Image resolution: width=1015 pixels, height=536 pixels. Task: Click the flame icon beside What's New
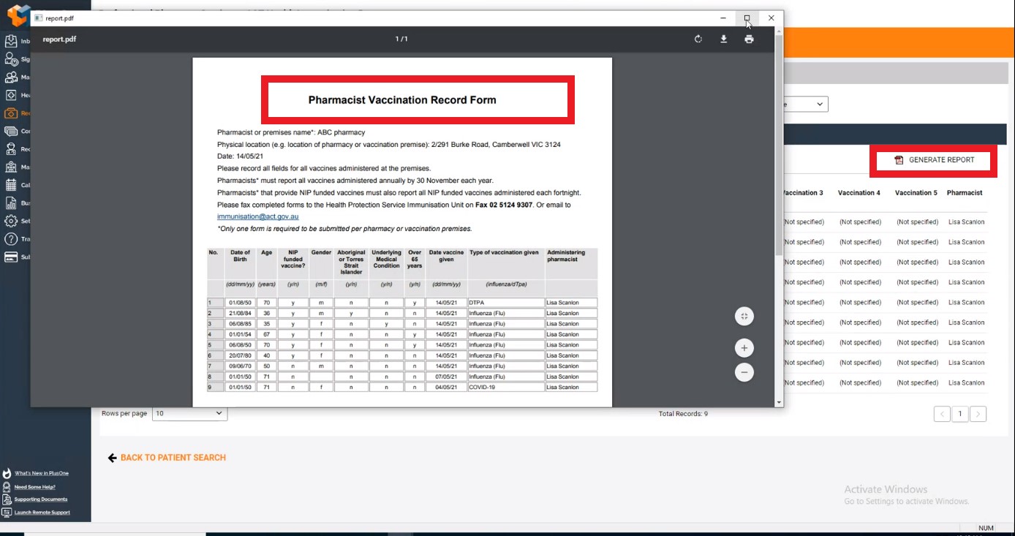point(7,473)
